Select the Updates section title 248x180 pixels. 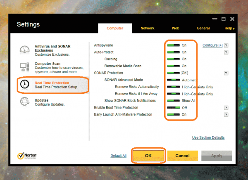pos(41,100)
